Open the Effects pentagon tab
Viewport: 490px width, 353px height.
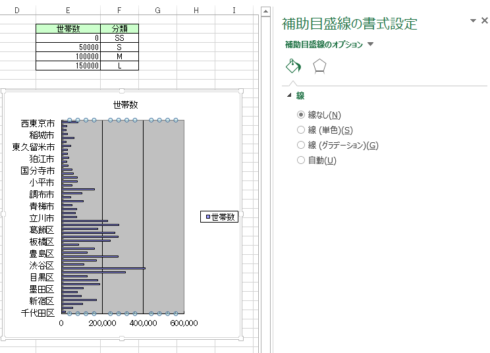[319, 66]
